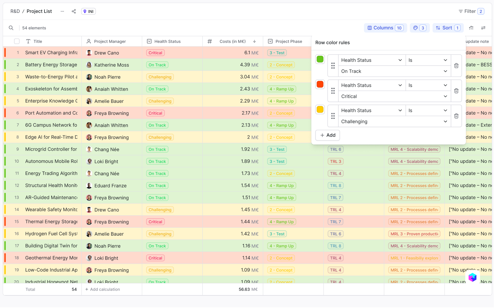The width and height of the screenshot is (494, 308).
Task: Open the search elements magnifier
Action: 11,28
